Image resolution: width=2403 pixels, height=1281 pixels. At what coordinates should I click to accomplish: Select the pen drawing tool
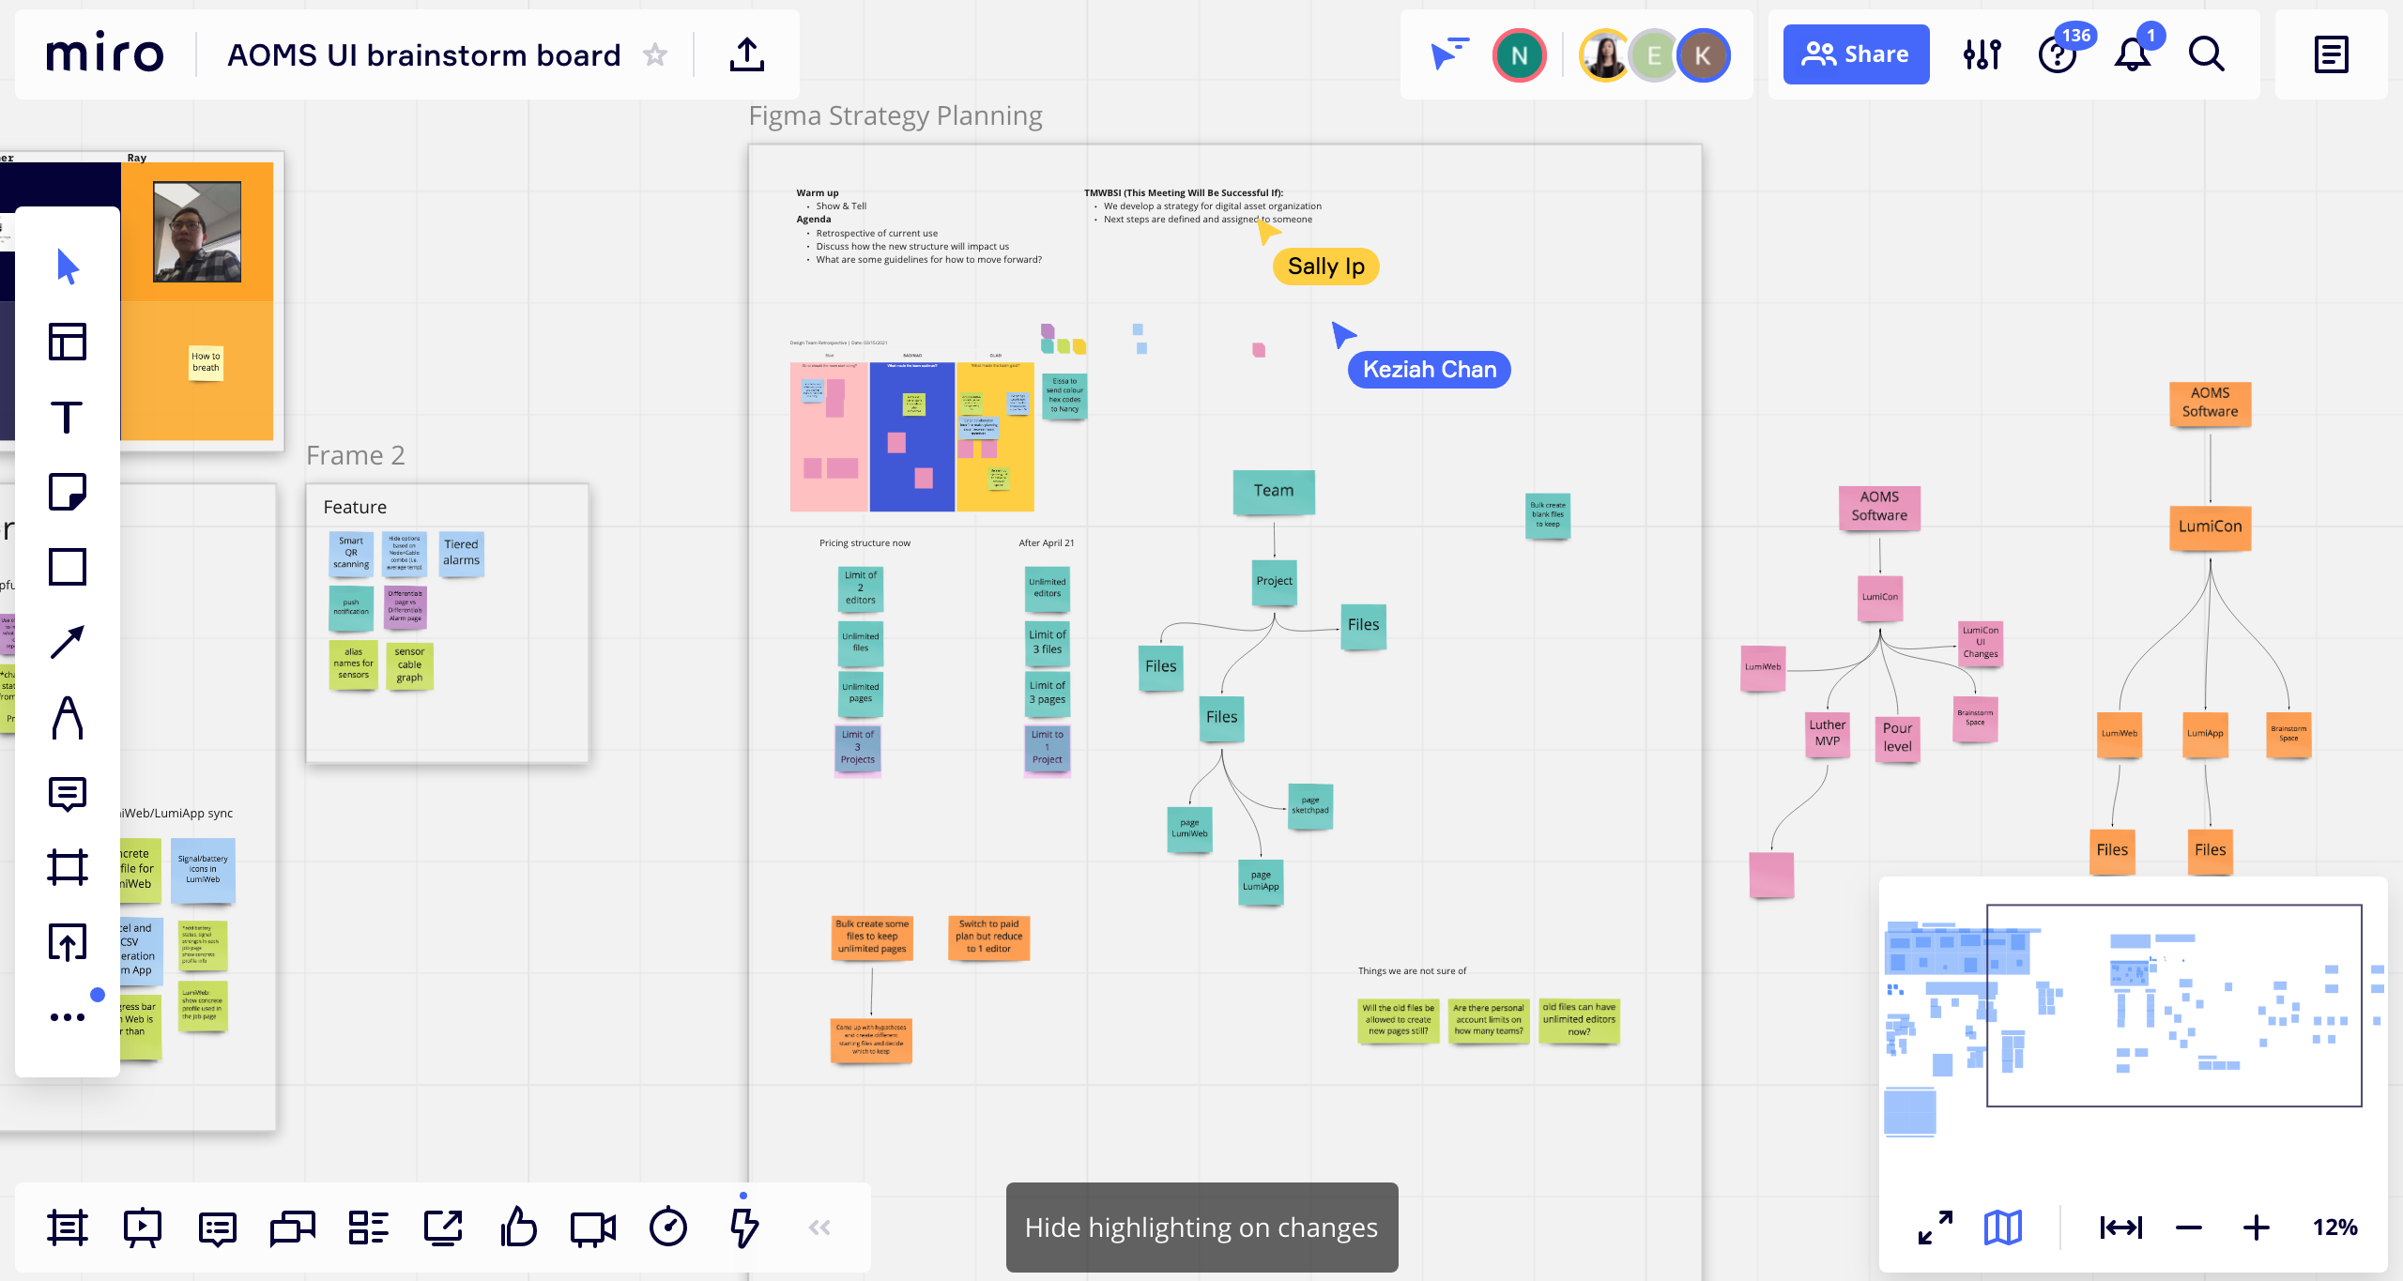[x=68, y=718]
